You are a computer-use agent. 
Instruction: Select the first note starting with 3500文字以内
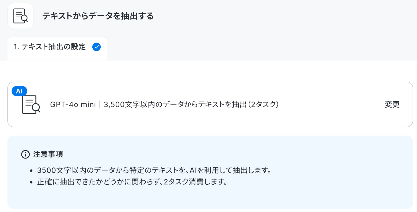click(154, 170)
